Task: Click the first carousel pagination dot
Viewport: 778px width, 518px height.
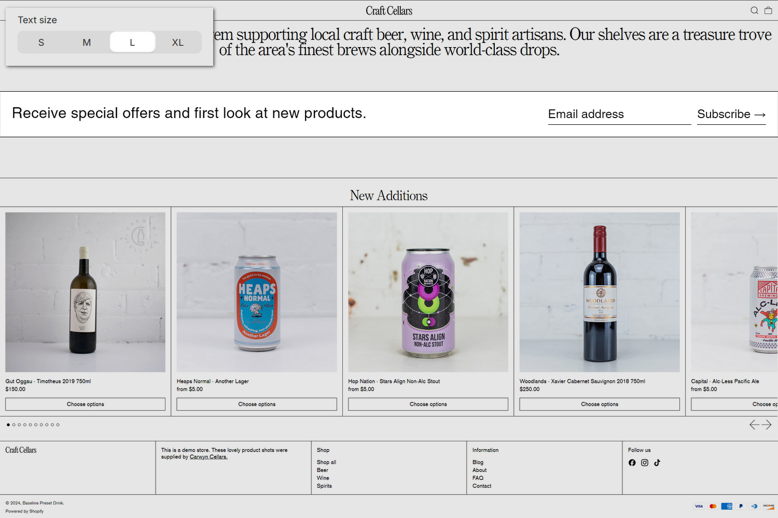Action: click(8, 424)
